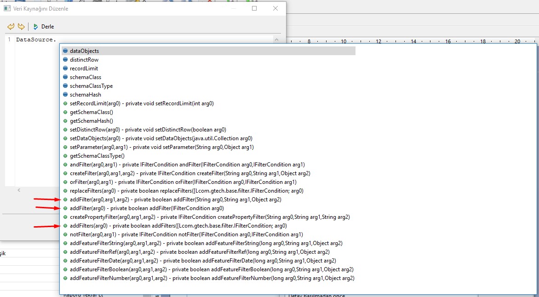Click the schemaHash field icon entry
Screen dimensions: 539x297
click(65, 95)
